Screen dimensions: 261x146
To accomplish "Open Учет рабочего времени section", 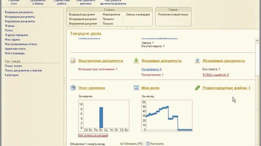I will [x=86, y=2].
